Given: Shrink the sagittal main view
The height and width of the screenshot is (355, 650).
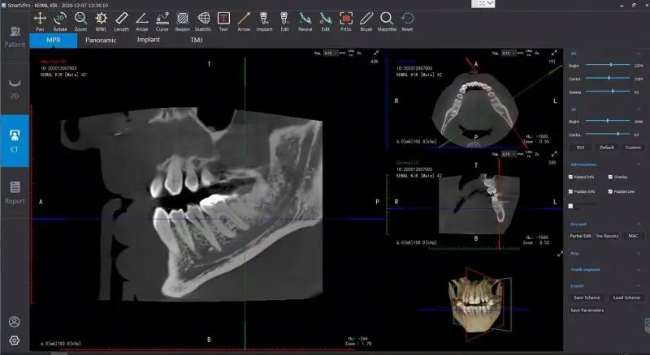Looking at the screenshot, I should 376,53.
